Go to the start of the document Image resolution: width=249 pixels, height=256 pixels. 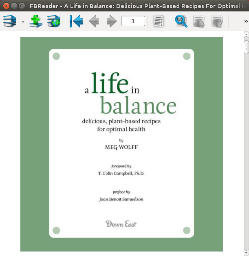(x=76, y=21)
